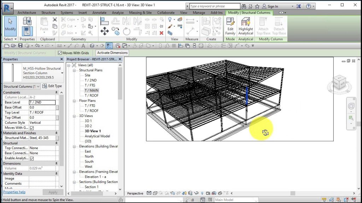Collapse the Identity Data section
Screen dimensions: 362x203
[56, 173]
